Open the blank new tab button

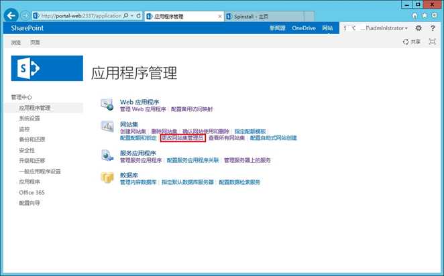point(309,16)
